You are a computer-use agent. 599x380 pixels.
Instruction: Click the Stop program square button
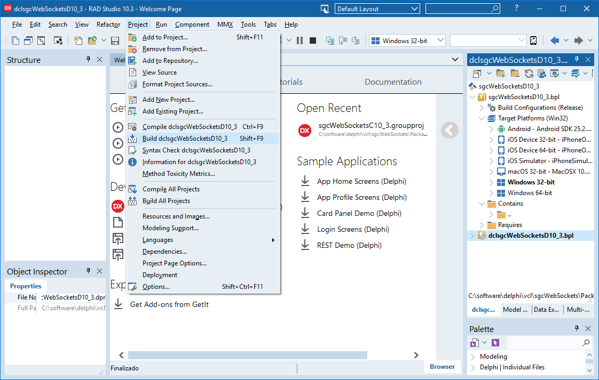(x=313, y=41)
